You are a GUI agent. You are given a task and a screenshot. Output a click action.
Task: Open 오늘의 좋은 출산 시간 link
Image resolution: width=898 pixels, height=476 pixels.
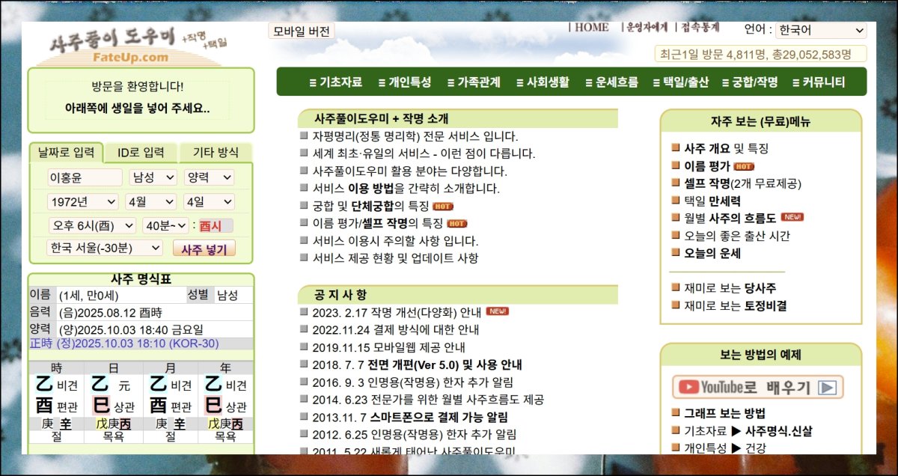(737, 236)
